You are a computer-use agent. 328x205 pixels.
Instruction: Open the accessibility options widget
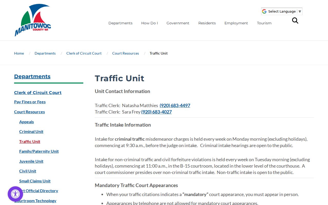pos(15,194)
